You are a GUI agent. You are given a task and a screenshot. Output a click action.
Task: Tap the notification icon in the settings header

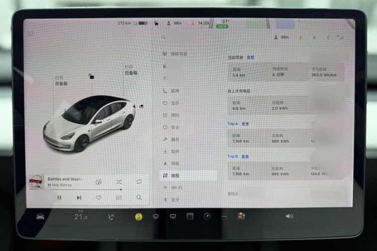pos(314,38)
